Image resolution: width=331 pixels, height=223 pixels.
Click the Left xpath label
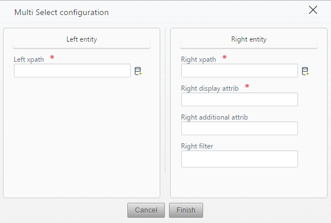coord(29,60)
